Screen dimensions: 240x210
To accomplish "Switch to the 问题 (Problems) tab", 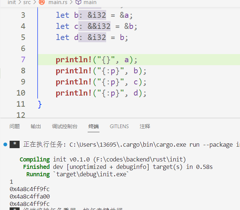I will 15,126.
